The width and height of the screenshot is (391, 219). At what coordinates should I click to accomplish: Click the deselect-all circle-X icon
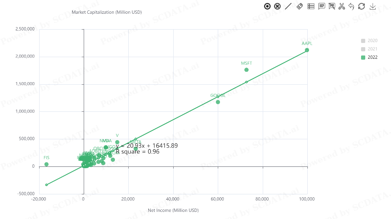[x=277, y=6]
